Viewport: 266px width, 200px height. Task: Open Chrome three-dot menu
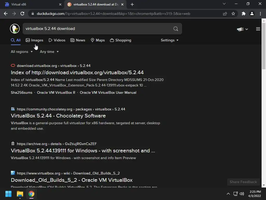click(x=260, y=14)
